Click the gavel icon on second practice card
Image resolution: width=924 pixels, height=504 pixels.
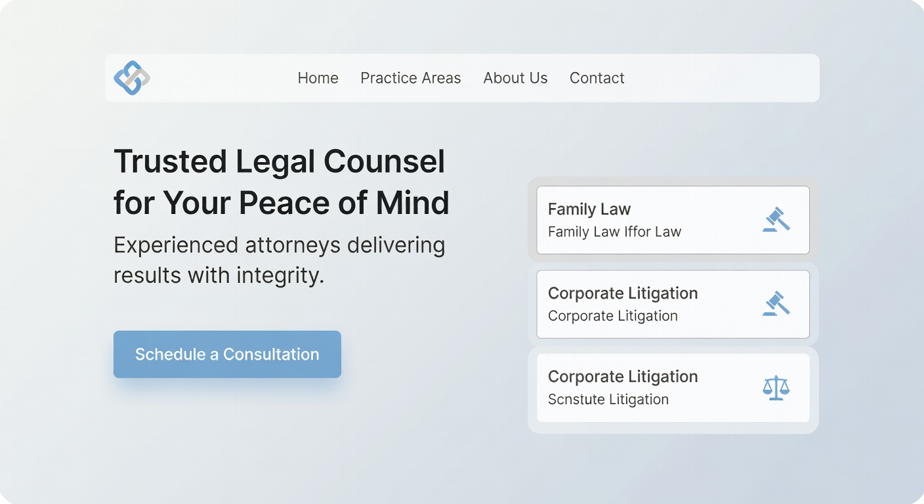776,304
